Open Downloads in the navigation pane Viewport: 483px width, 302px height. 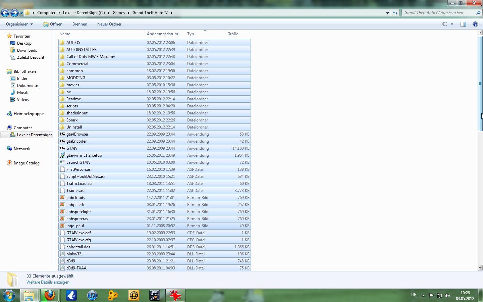27,50
